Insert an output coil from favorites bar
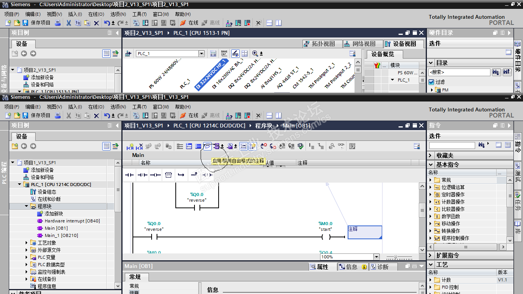This screenshot has width=523, height=294. click(155, 175)
